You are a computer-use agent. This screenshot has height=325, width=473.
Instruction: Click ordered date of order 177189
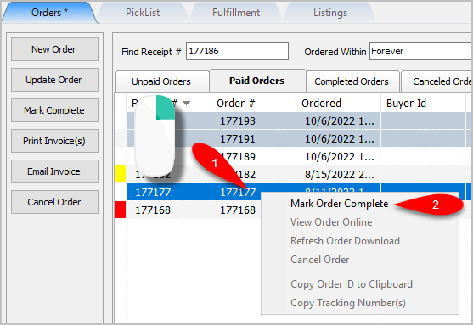click(338, 156)
